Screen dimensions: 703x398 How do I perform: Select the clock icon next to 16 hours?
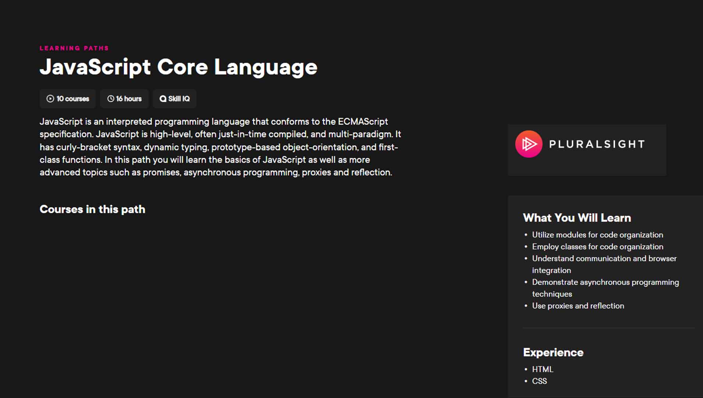tap(110, 99)
